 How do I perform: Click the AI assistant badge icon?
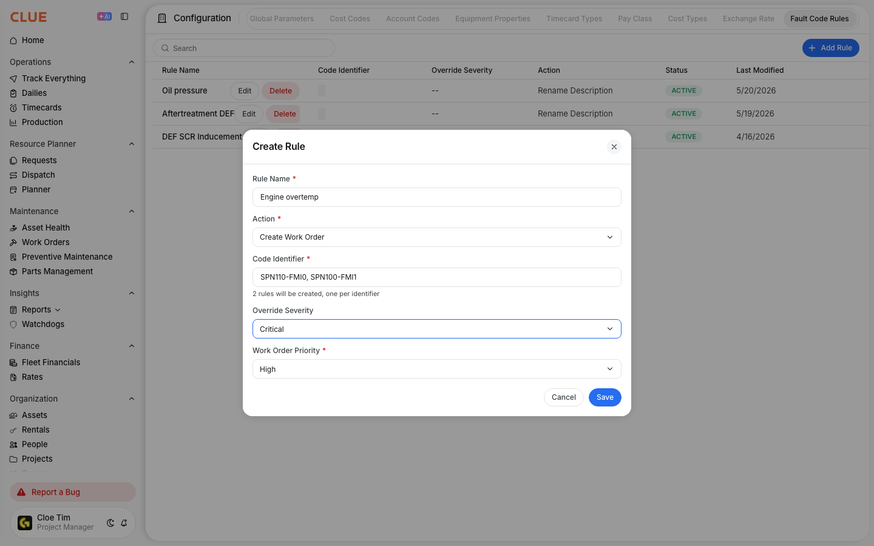point(104,16)
